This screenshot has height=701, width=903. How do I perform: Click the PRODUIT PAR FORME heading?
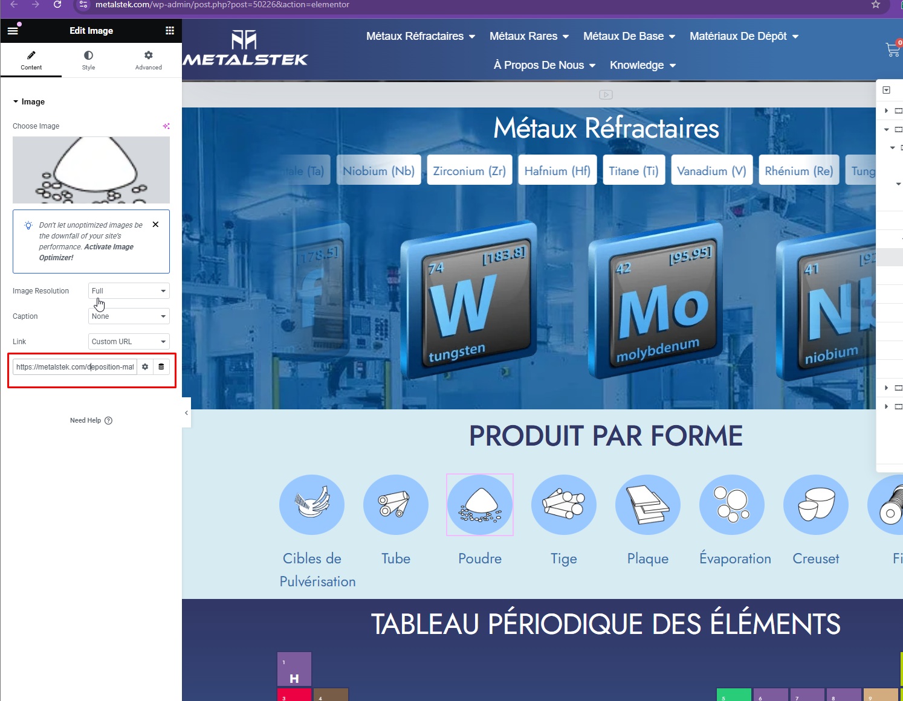[x=606, y=436]
